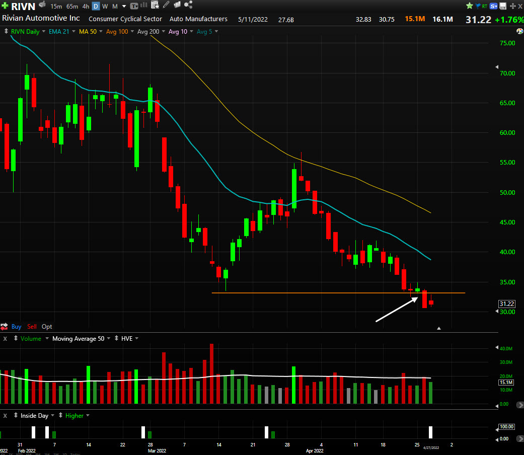Click the green star favorite icon
Image resolution: width=524 pixels, height=455 pixels.
point(470,6)
